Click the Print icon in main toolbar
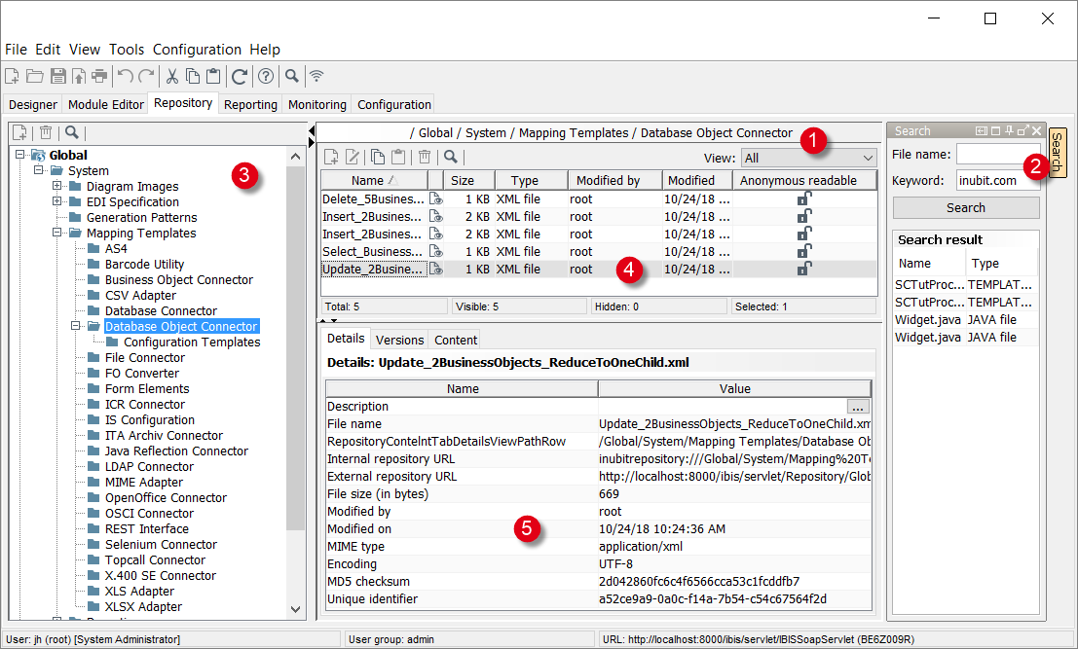Image resolution: width=1078 pixels, height=649 pixels. point(99,76)
